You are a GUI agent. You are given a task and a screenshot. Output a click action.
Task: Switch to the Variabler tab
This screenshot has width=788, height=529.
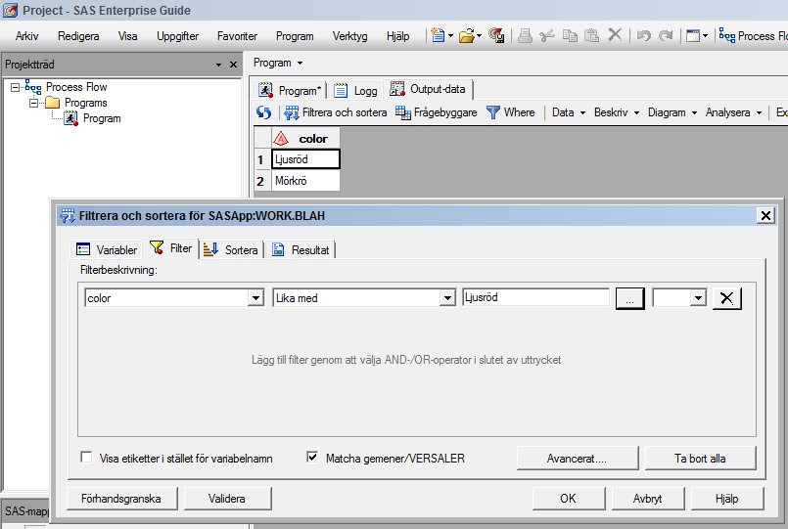pyautogui.click(x=106, y=249)
